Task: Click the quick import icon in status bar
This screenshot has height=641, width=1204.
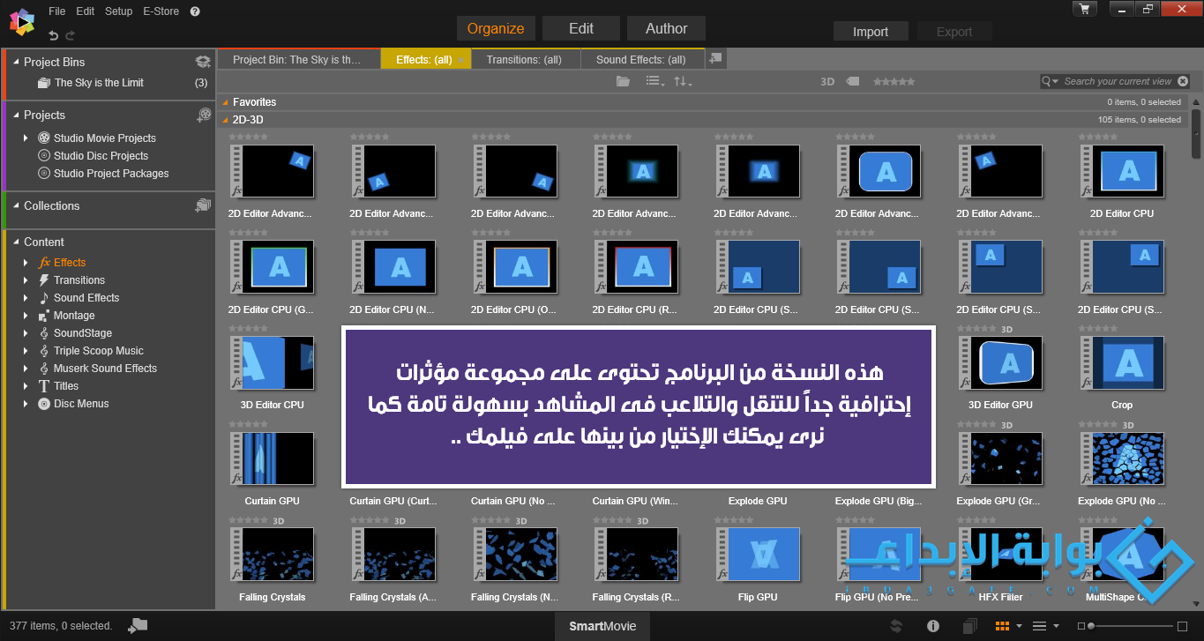Action: coord(138,626)
